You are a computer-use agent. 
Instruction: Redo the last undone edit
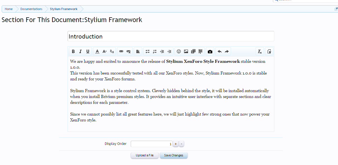point(227,51)
